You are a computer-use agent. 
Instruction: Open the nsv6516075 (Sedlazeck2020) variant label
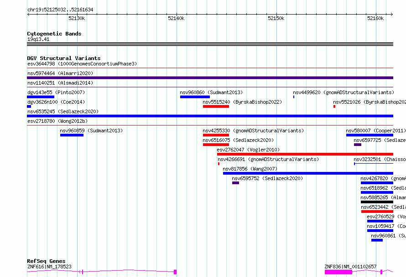pos(238,140)
